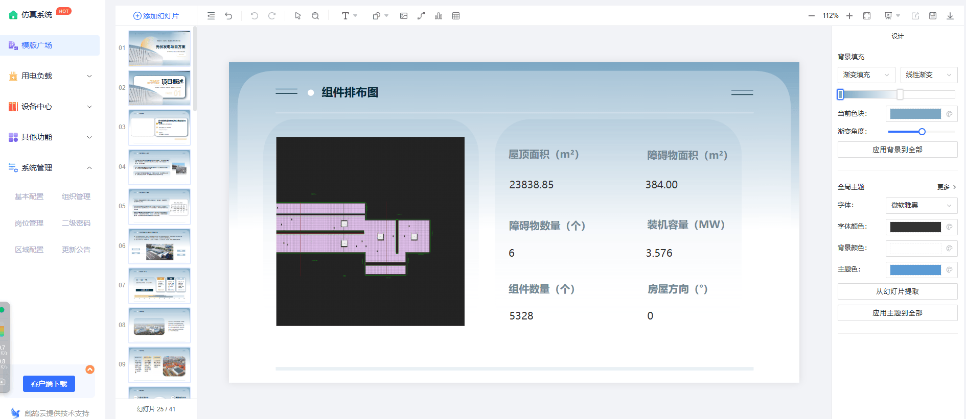The image size is (966, 419).
Task: Start slideshow presentation icon
Action: [888, 16]
